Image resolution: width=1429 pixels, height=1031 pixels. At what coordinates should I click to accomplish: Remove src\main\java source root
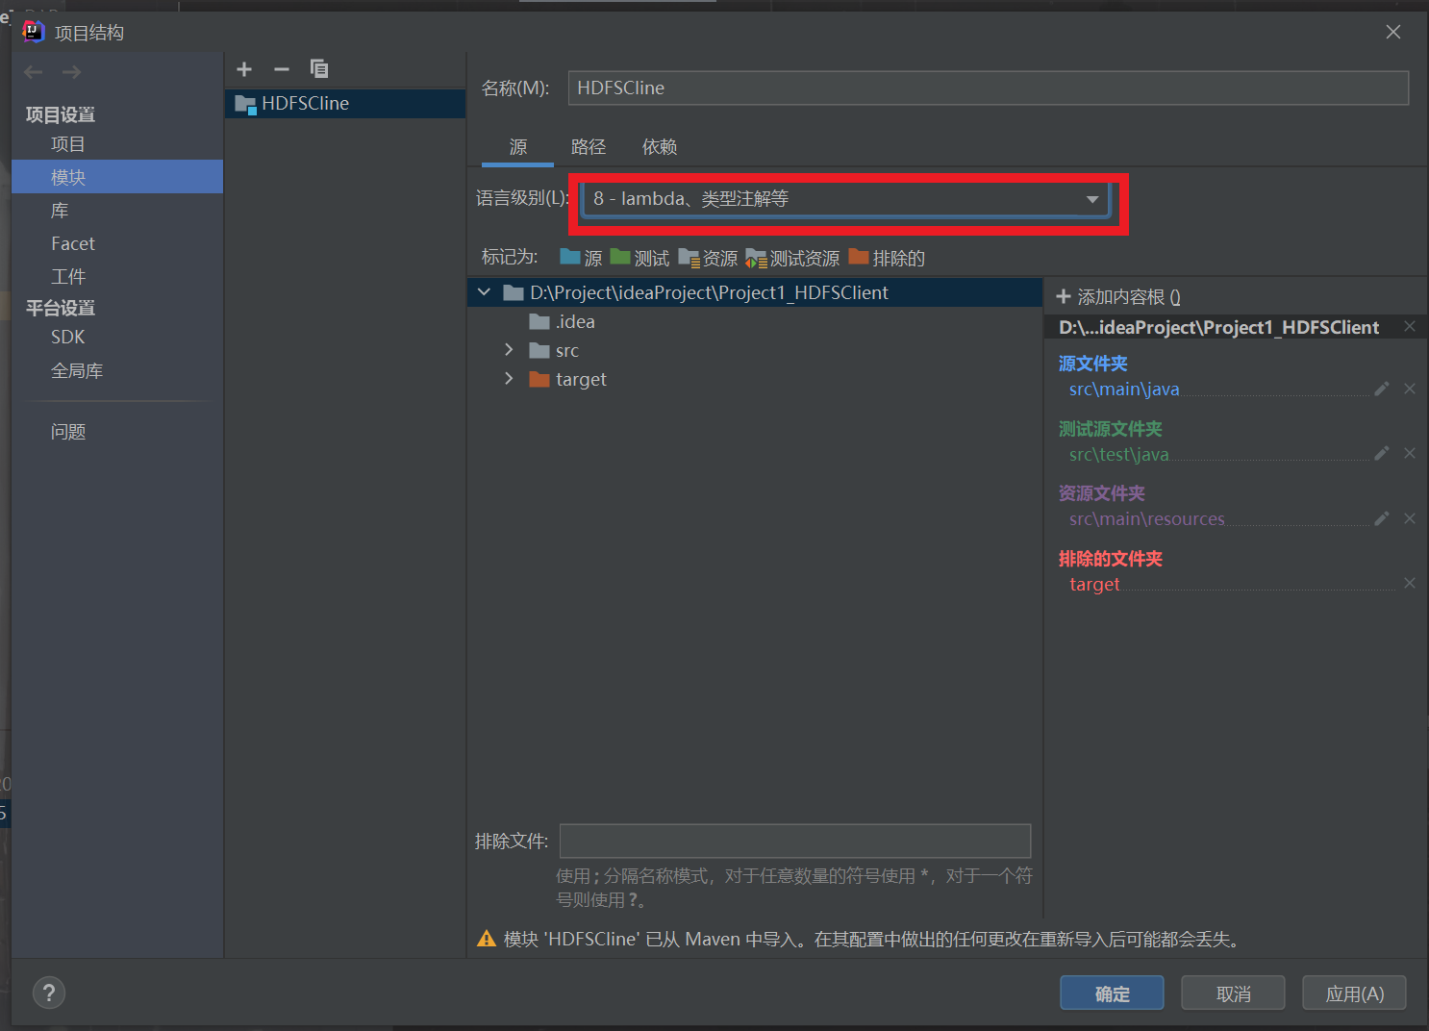pyautogui.click(x=1410, y=389)
